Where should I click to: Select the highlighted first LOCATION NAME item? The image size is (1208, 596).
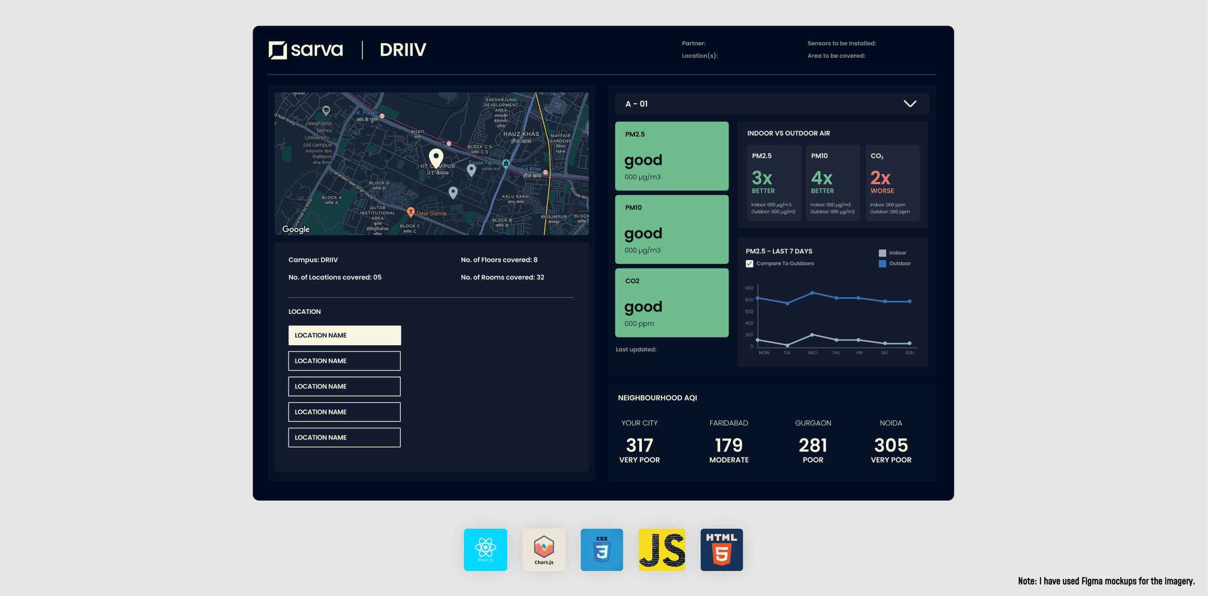tap(344, 335)
